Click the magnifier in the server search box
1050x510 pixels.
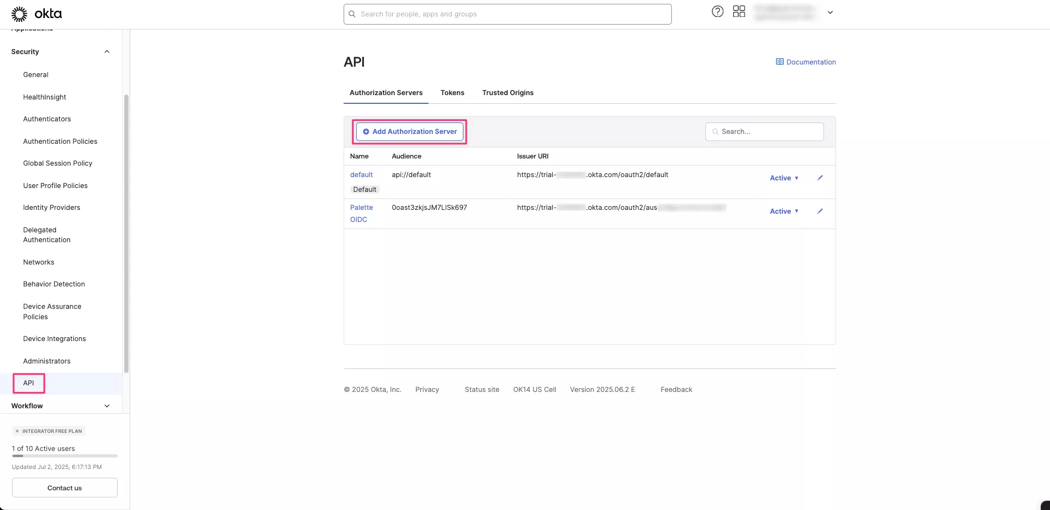click(x=716, y=132)
